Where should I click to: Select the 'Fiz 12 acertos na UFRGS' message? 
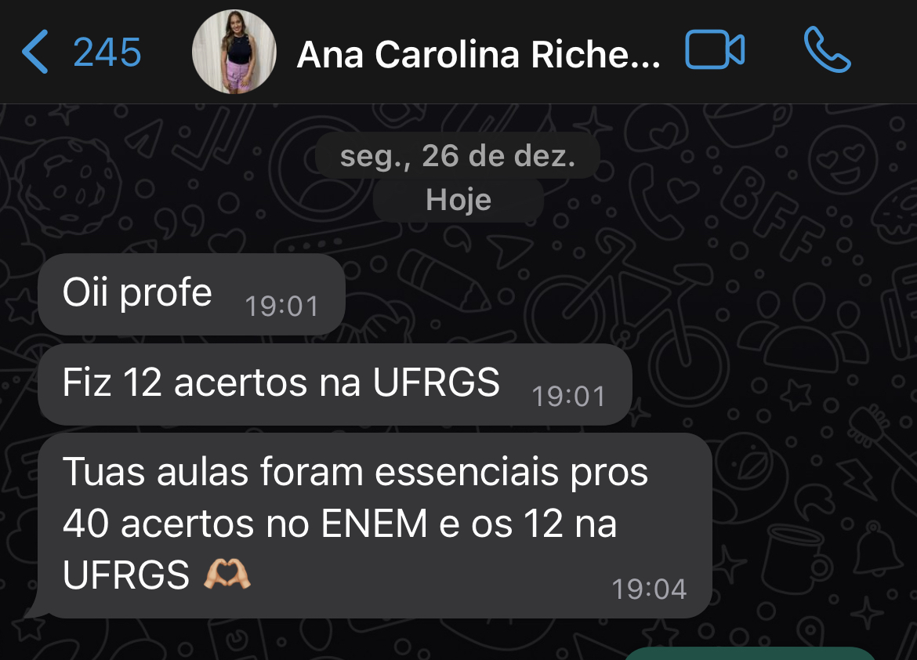coord(335,384)
